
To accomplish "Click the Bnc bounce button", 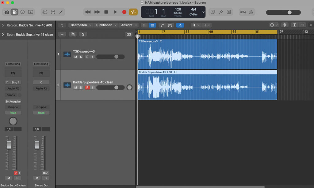I will [x=46, y=173].
